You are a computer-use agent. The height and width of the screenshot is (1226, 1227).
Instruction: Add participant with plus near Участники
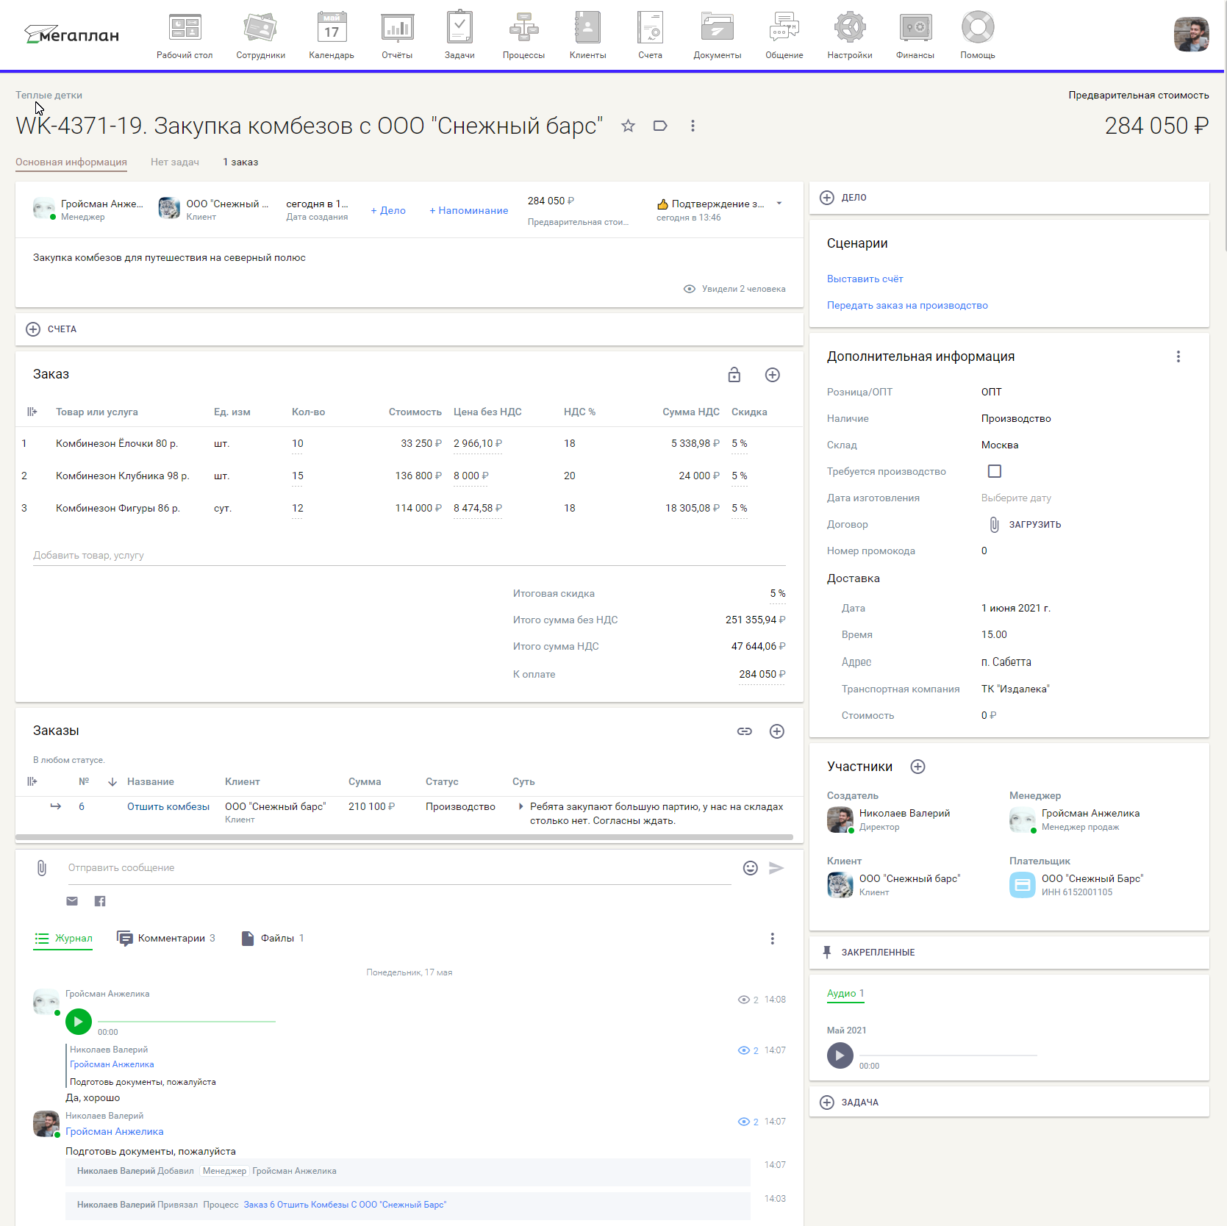[917, 767]
